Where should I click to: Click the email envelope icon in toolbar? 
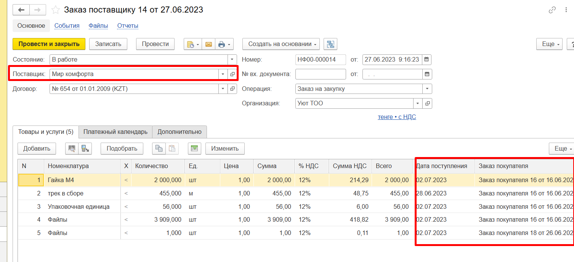coord(208,44)
